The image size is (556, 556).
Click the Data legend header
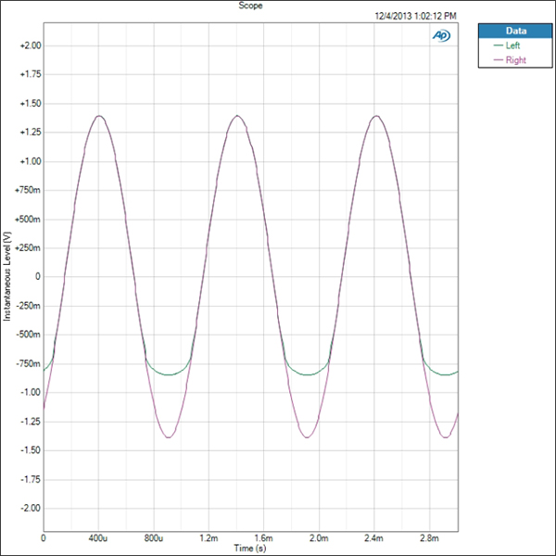pyautogui.click(x=515, y=31)
